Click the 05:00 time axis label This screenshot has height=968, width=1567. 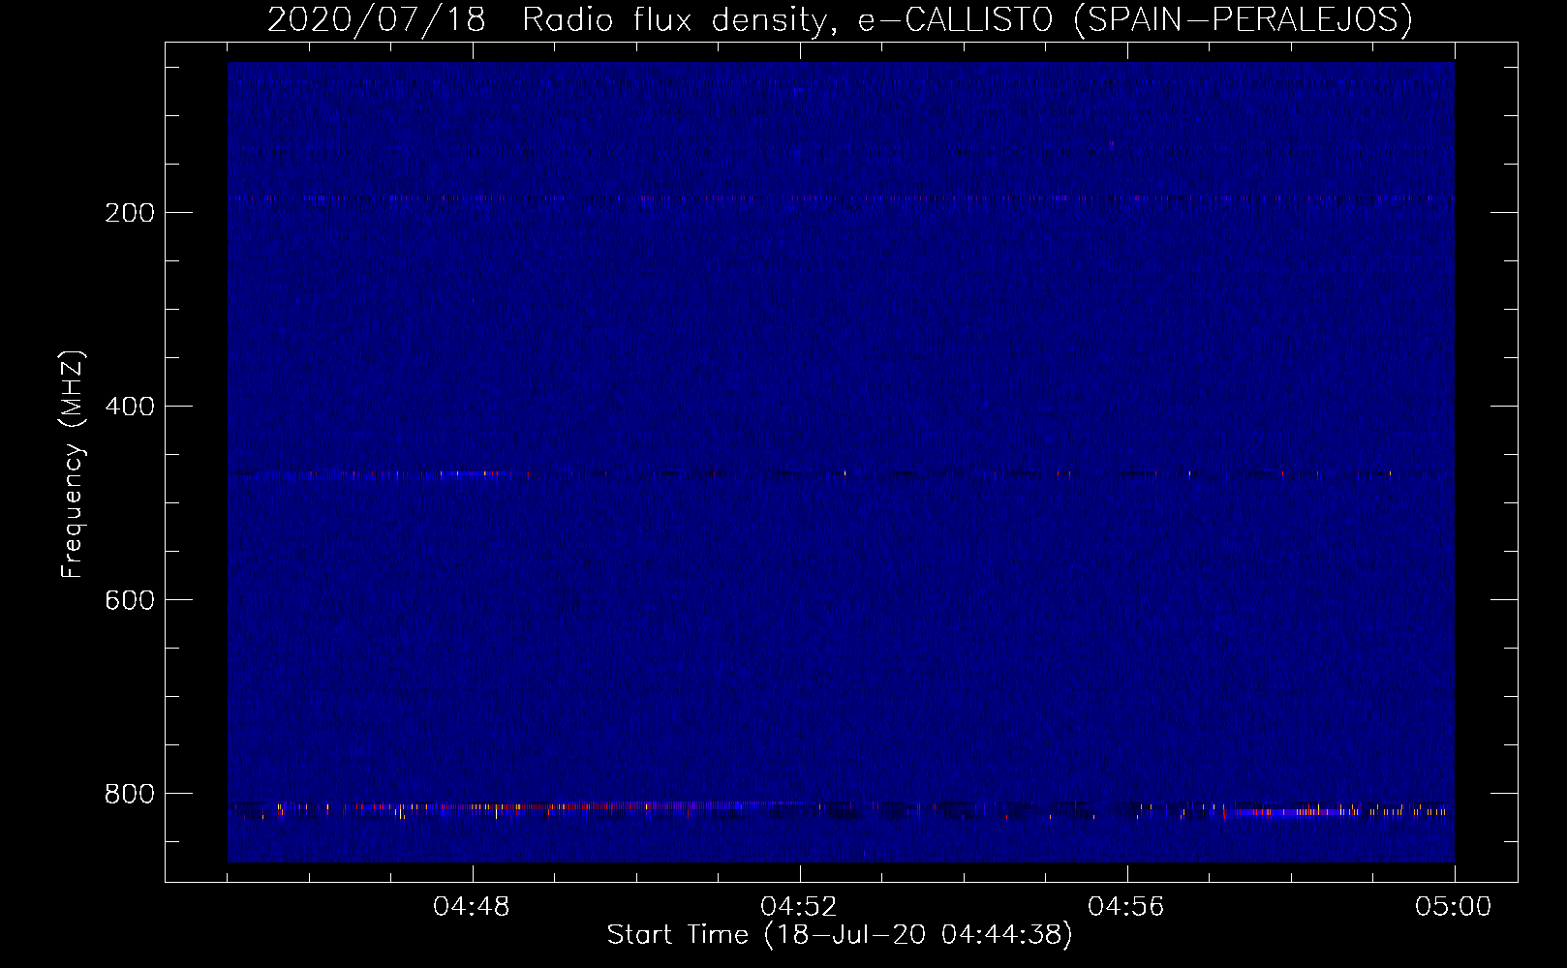[x=1454, y=907]
